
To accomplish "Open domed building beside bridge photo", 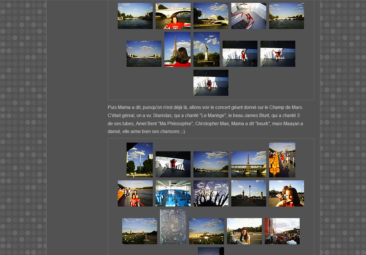I will coord(211,16).
